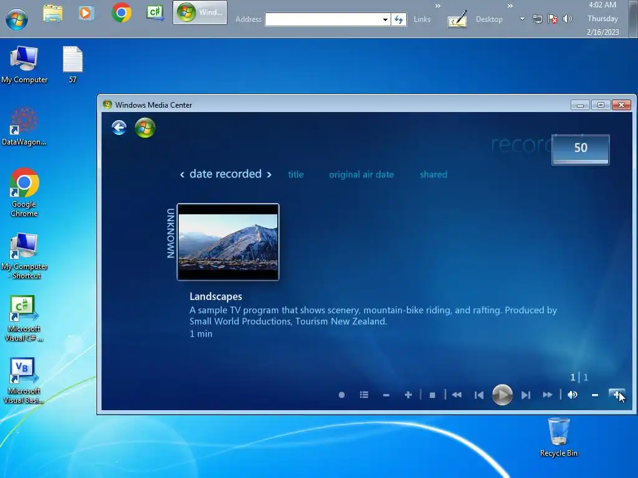This screenshot has width=638, height=478.
Task: Click the left chevron beside date recorded
Action: [x=183, y=174]
